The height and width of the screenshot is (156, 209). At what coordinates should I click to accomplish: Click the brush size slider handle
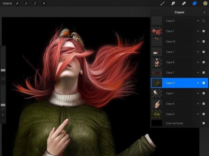click(3, 70)
